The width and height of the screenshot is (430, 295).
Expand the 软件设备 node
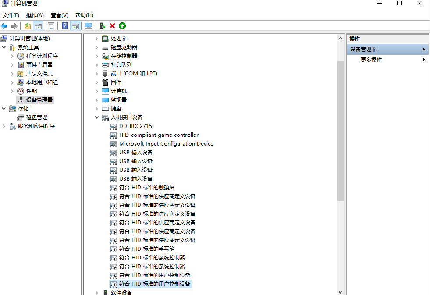[x=96, y=292]
